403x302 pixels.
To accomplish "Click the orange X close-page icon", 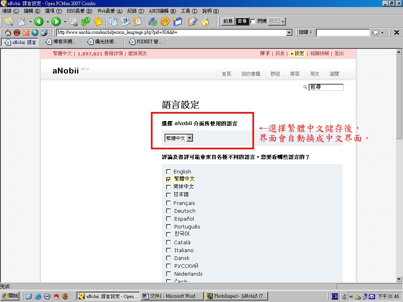I will (x=26, y=33).
